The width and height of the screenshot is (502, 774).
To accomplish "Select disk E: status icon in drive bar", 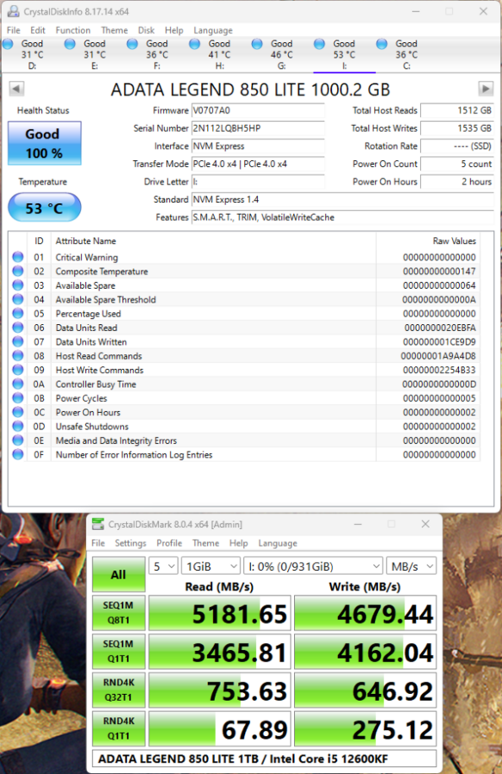I will [x=70, y=44].
